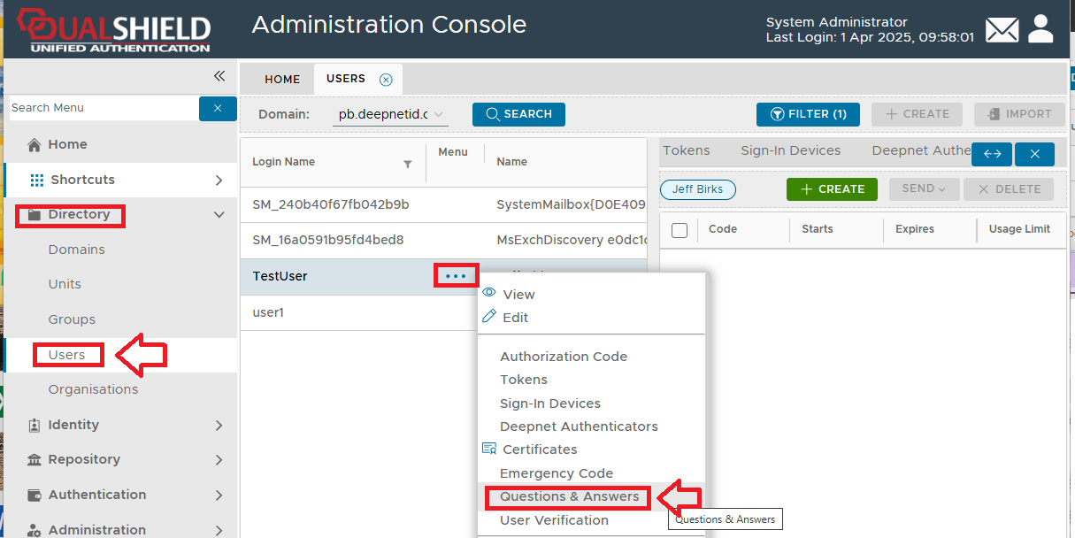
Task: Open the Domain dropdown
Action: [x=390, y=114]
